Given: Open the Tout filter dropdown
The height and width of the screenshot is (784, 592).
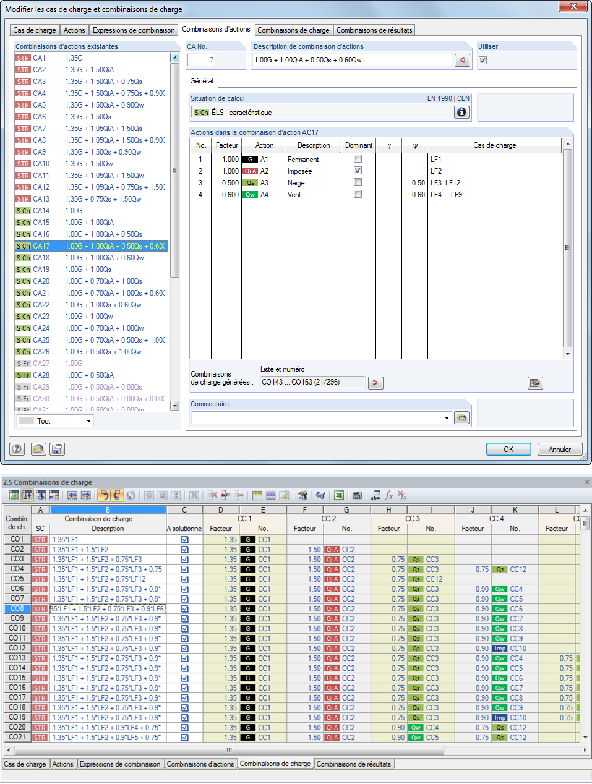Looking at the screenshot, I should point(88,420).
